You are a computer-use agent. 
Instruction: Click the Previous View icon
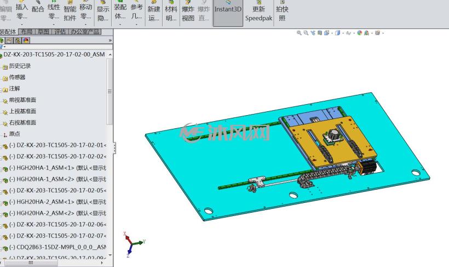click(313, 33)
